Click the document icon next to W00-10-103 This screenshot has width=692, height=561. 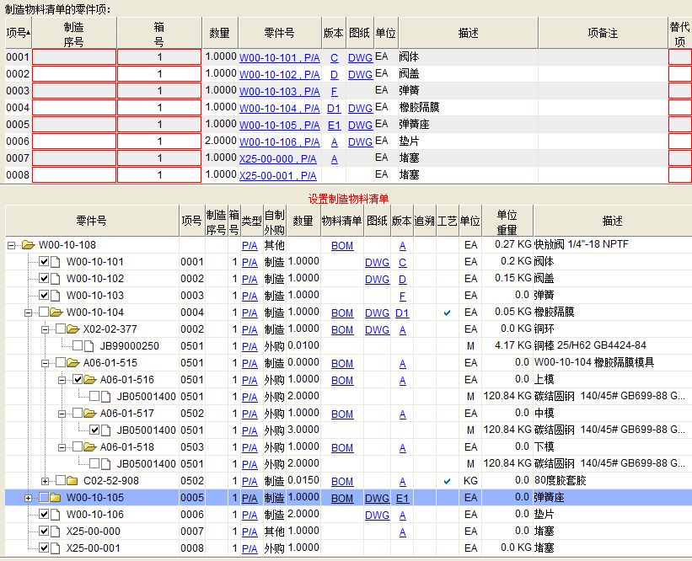[x=56, y=296]
